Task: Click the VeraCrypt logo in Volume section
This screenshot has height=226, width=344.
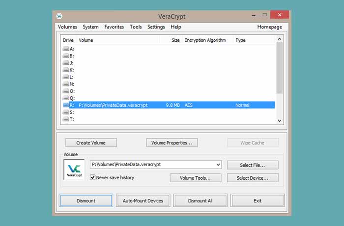Action: pos(74,169)
